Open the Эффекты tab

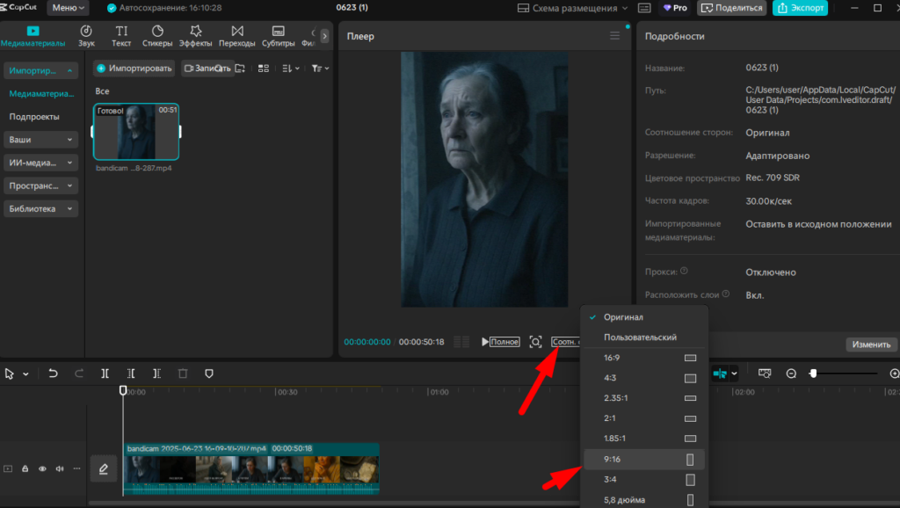(196, 35)
